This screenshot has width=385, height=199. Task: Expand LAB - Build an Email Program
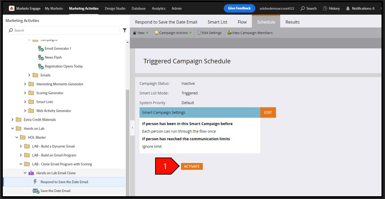click(x=21, y=155)
